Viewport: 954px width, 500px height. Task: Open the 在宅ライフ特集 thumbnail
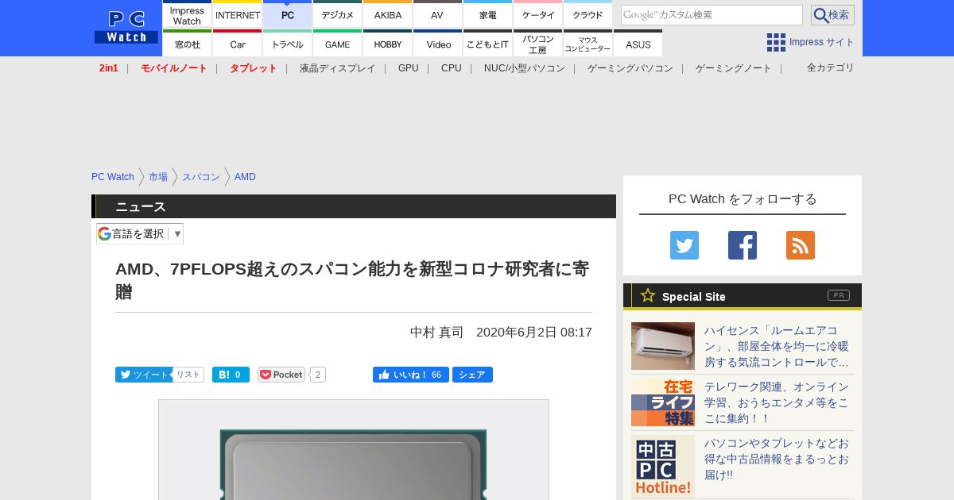tap(663, 402)
